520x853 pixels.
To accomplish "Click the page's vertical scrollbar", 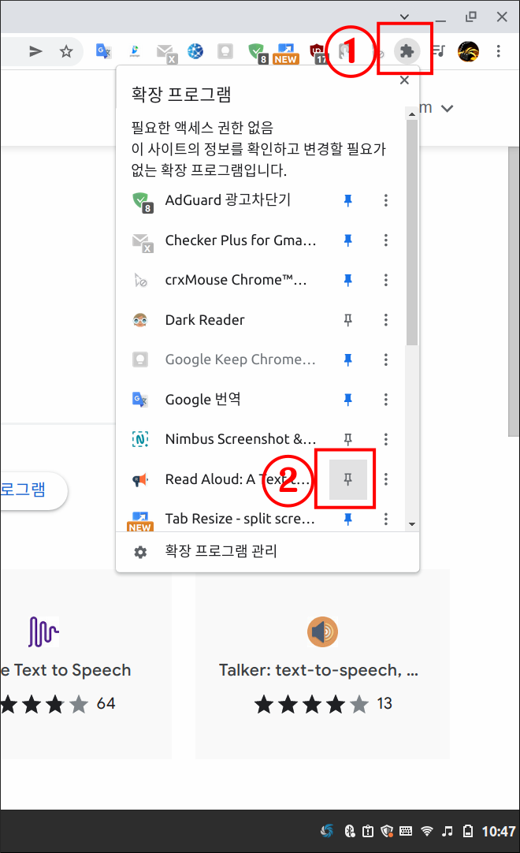I will pyautogui.click(x=514, y=292).
